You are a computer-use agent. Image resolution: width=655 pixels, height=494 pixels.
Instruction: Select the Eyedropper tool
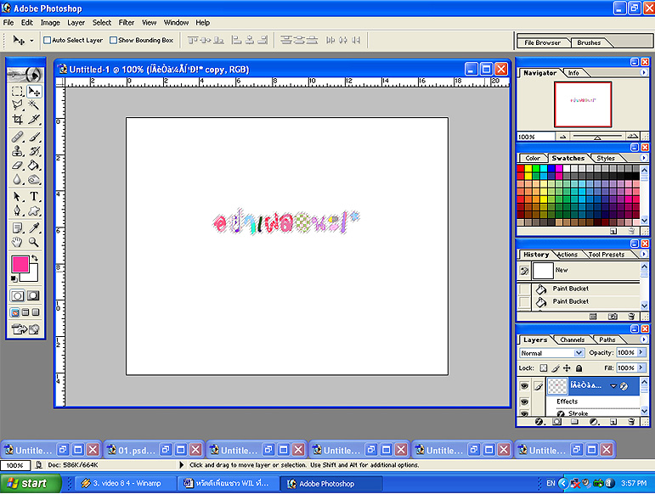click(x=34, y=227)
